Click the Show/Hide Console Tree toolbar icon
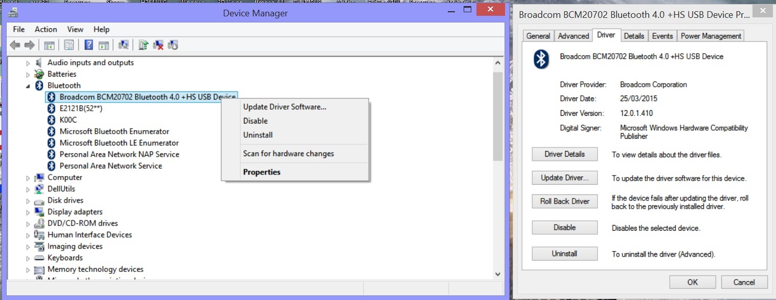776x300 pixels. click(x=50, y=45)
